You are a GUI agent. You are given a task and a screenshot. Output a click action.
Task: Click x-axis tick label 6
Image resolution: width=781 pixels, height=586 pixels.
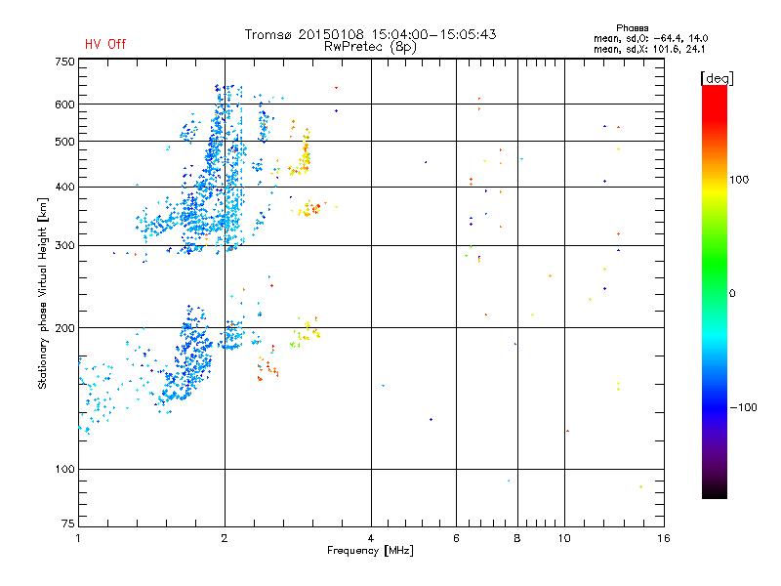(x=456, y=538)
